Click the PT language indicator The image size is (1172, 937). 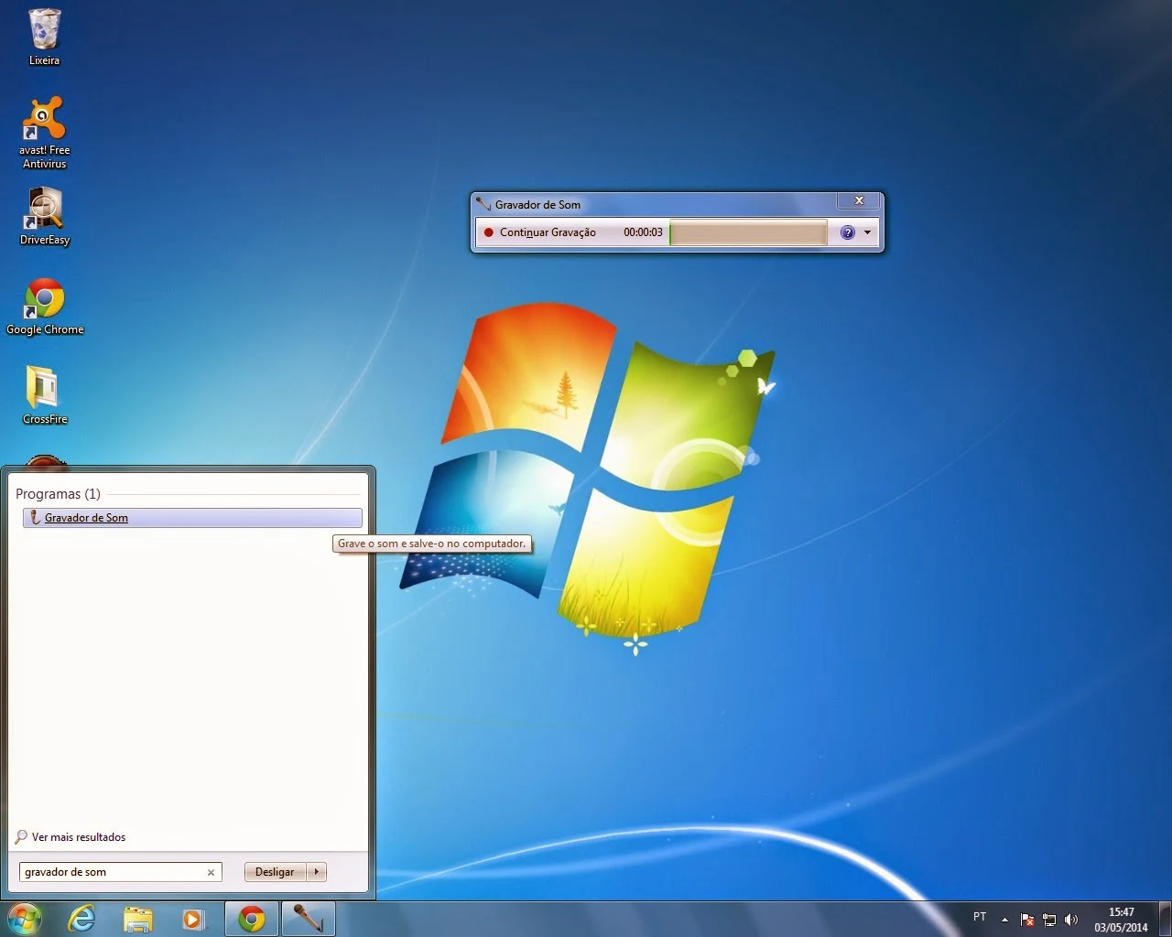[x=980, y=917]
